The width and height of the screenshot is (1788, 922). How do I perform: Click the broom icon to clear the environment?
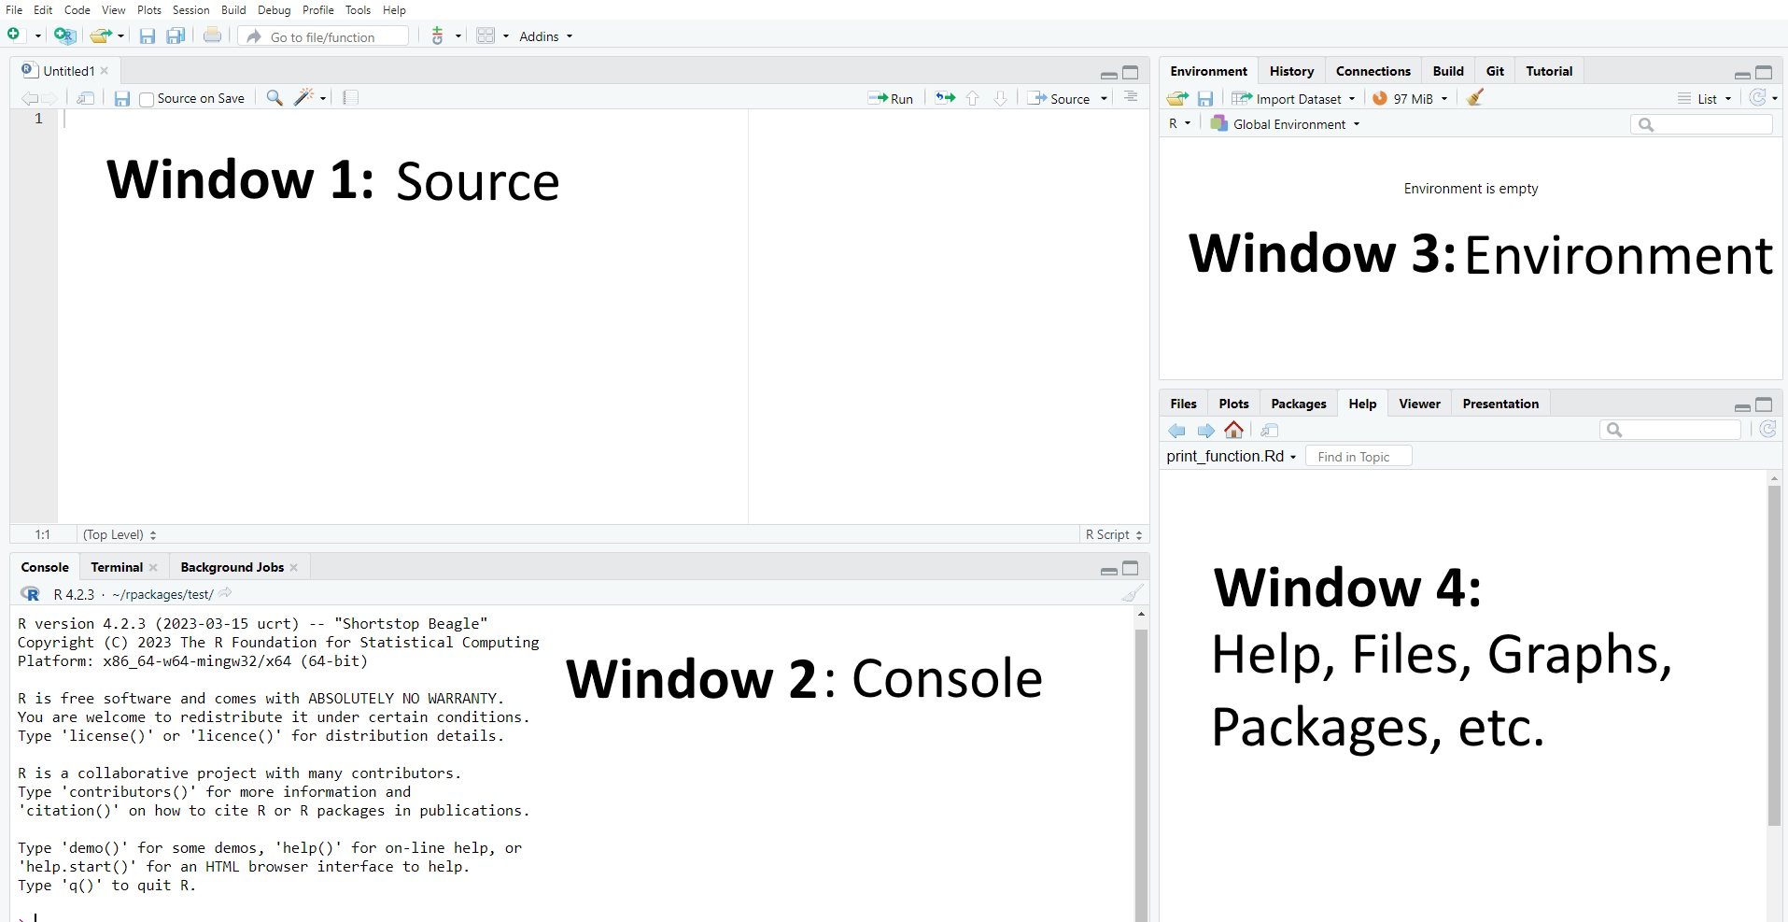point(1475,98)
